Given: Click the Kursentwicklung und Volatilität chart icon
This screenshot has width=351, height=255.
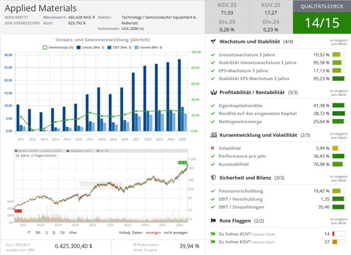Looking at the screenshot, I should pyautogui.click(x=213, y=135).
